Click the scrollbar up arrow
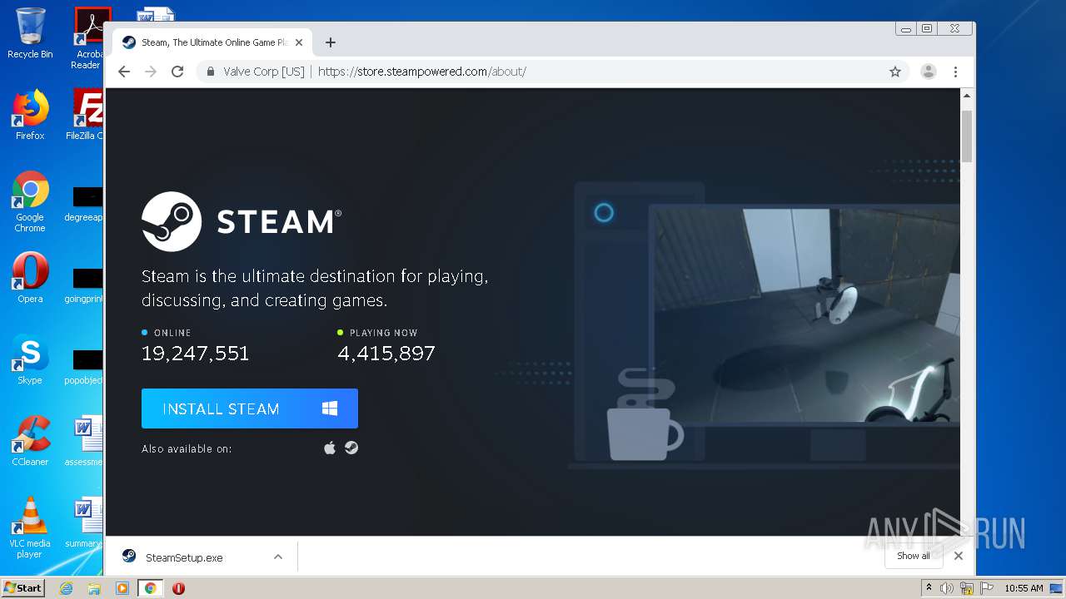Screen dimensions: 1066x599 [967, 96]
